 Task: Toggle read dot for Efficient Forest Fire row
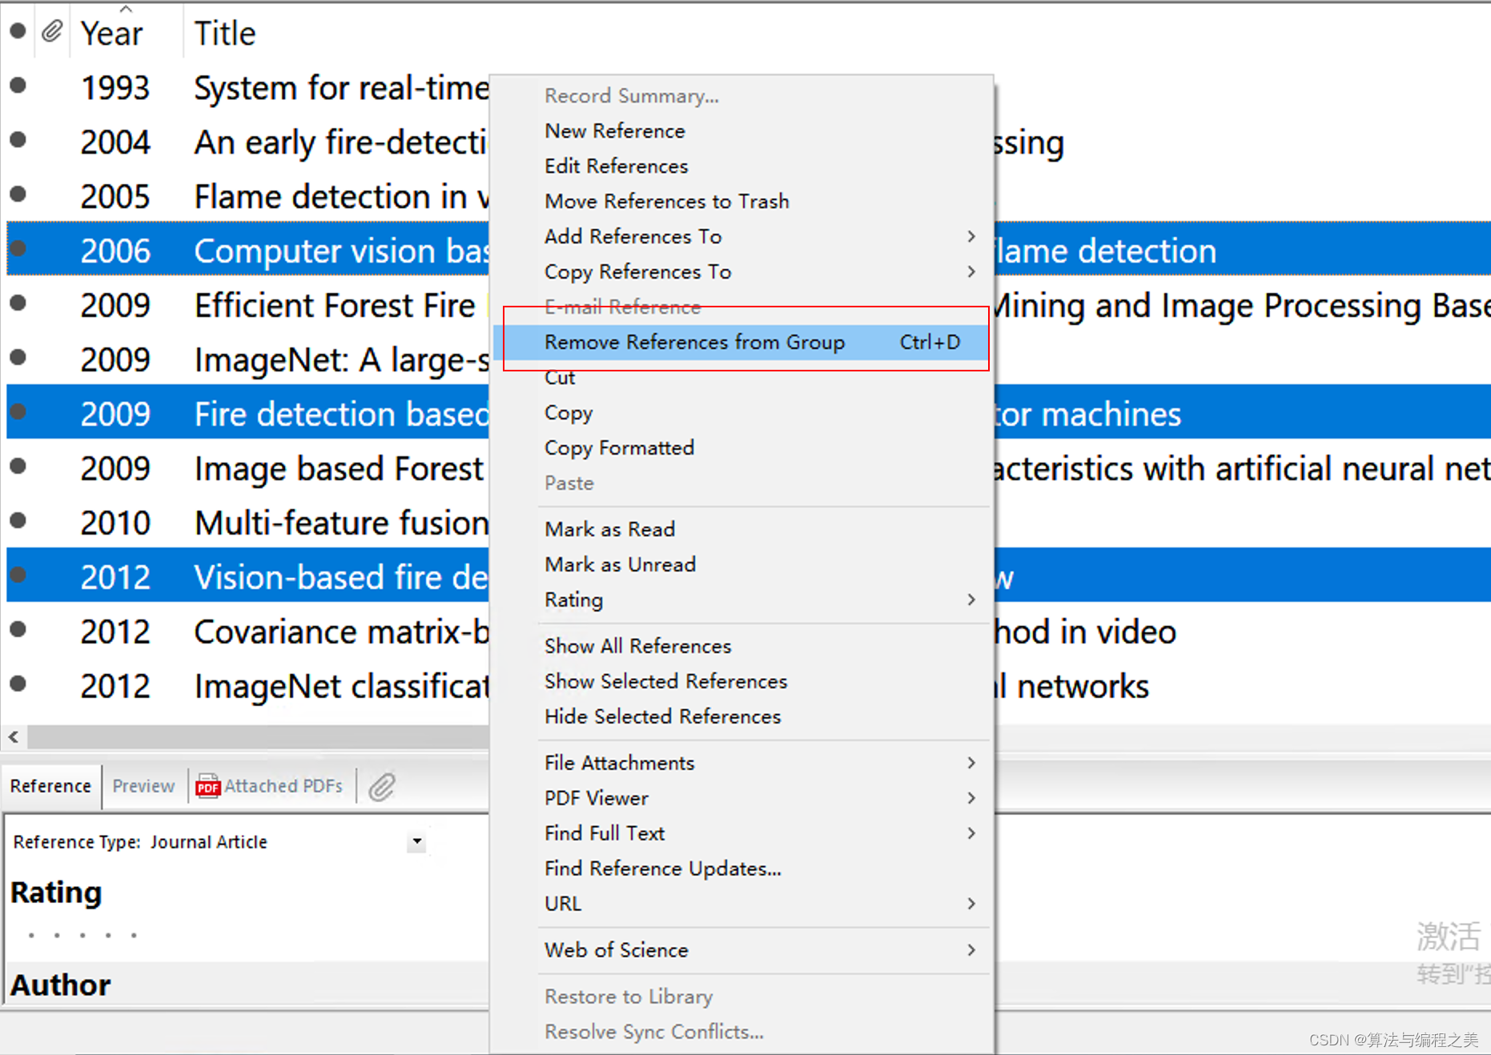coord(18,303)
